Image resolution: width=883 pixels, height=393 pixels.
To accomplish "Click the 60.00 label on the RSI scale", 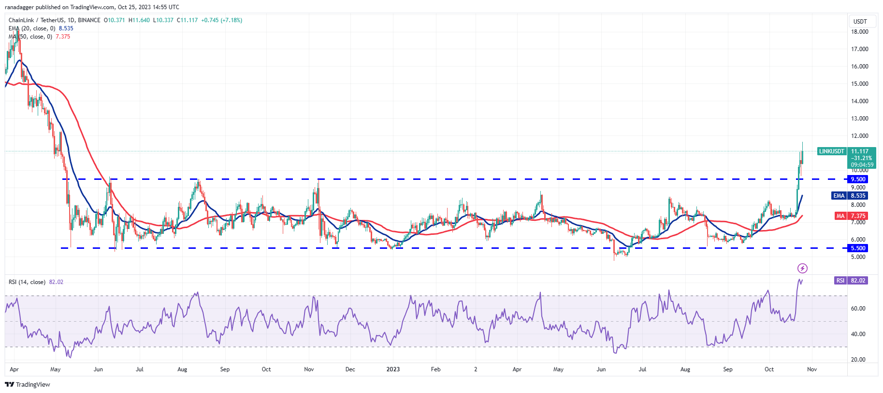I will pos(858,309).
